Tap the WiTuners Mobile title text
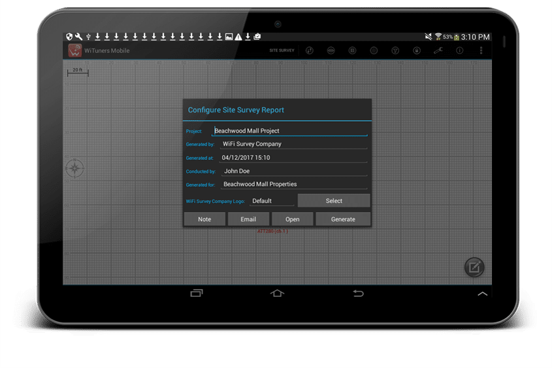This screenshot has width=552, height=368. (x=106, y=51)
